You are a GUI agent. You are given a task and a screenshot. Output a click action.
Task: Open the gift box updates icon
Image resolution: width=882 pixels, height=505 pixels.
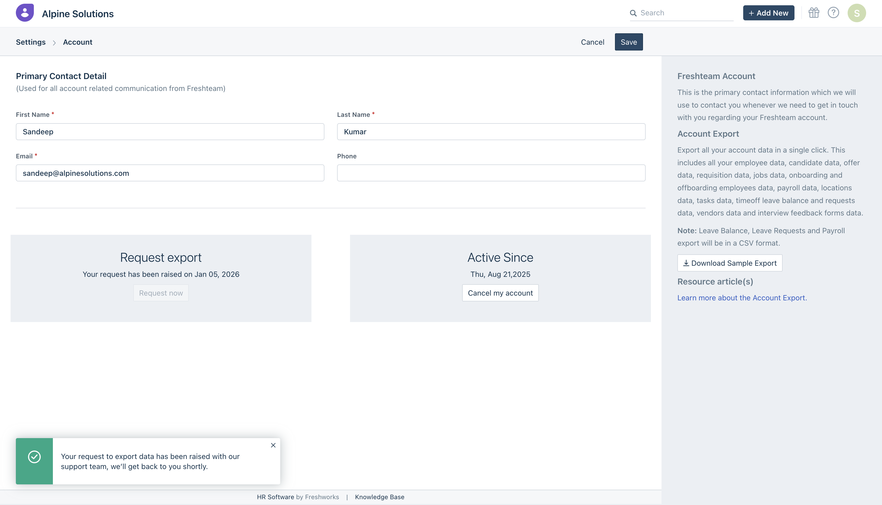(x=814, y=13)
